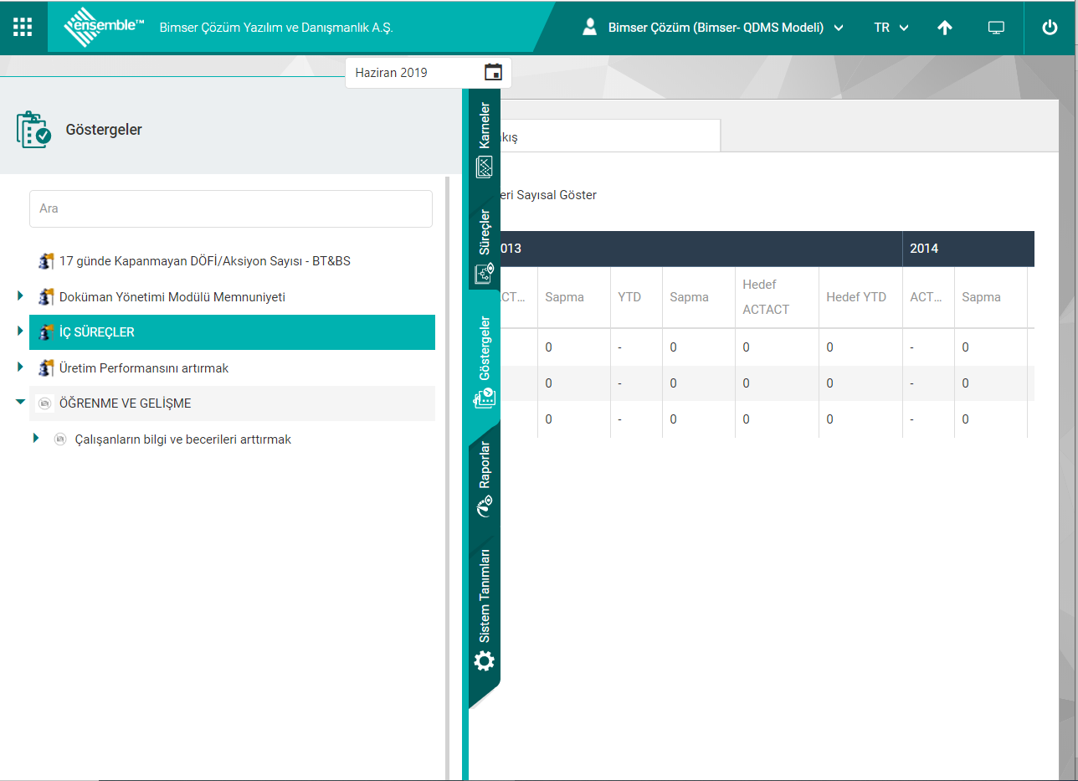Expand Doküman Yönetimi Modülü Memnuniyeti node

click(x=20, y=296)
